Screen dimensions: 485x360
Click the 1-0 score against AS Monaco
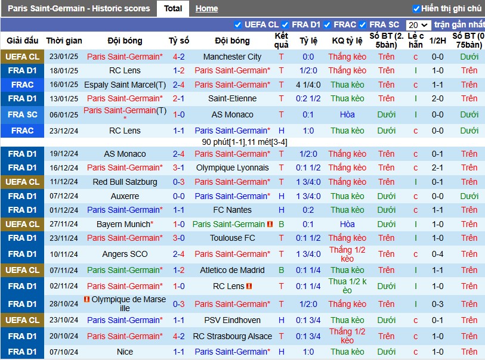(x=179, y=114)
